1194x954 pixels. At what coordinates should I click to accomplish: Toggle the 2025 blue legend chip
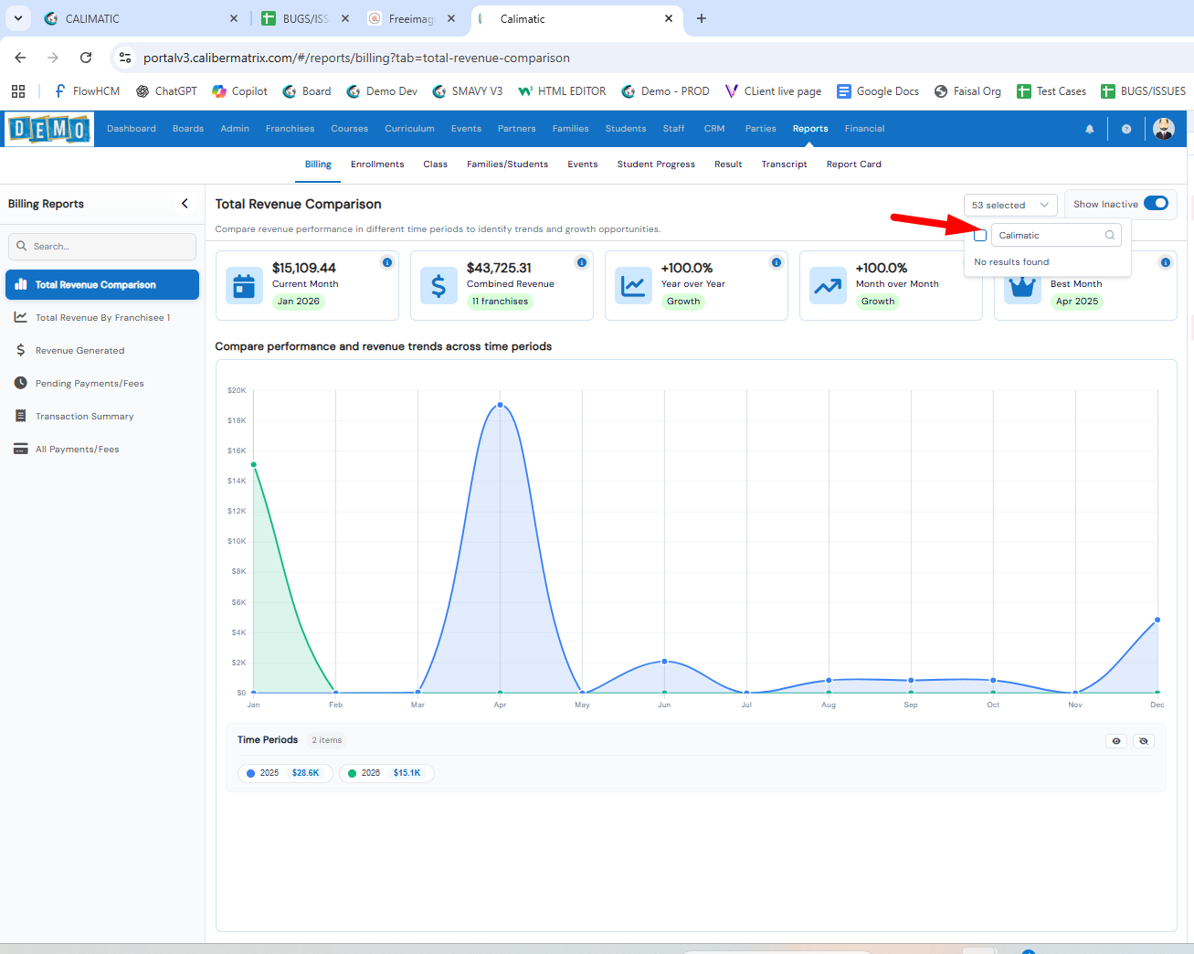coord(284,773)
